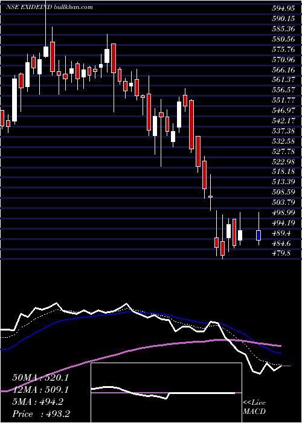Viewport: 302px width, 423px height.
Task: Click the 542.17 price axis label
Action: pyautogui.click(x=283, y=121)
